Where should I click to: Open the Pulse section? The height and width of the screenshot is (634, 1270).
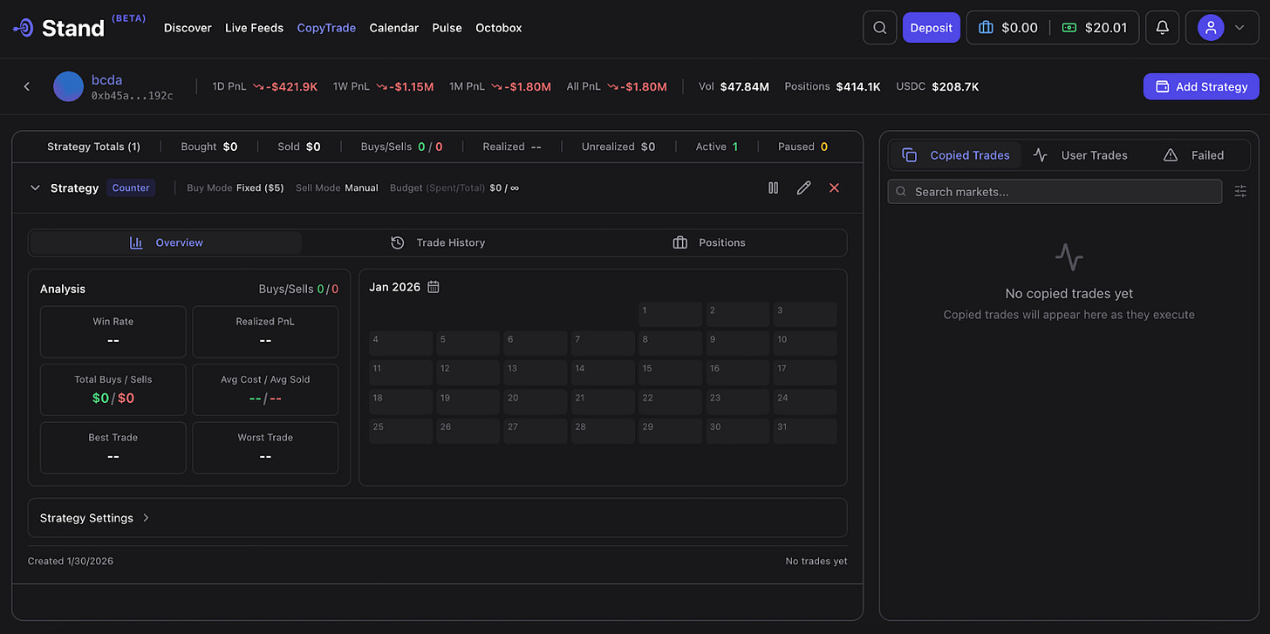447,28
